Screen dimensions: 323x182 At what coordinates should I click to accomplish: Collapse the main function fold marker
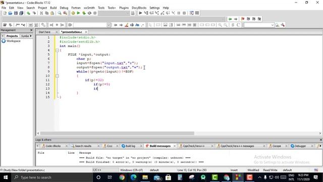click(x=57, y=50)
